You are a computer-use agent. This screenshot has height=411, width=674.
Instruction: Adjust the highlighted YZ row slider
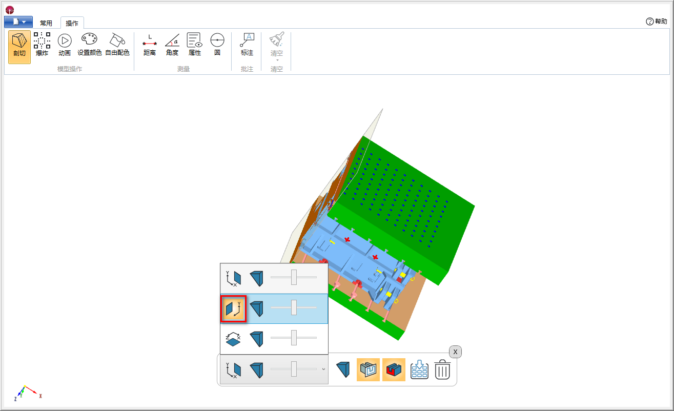click(294, 307)
